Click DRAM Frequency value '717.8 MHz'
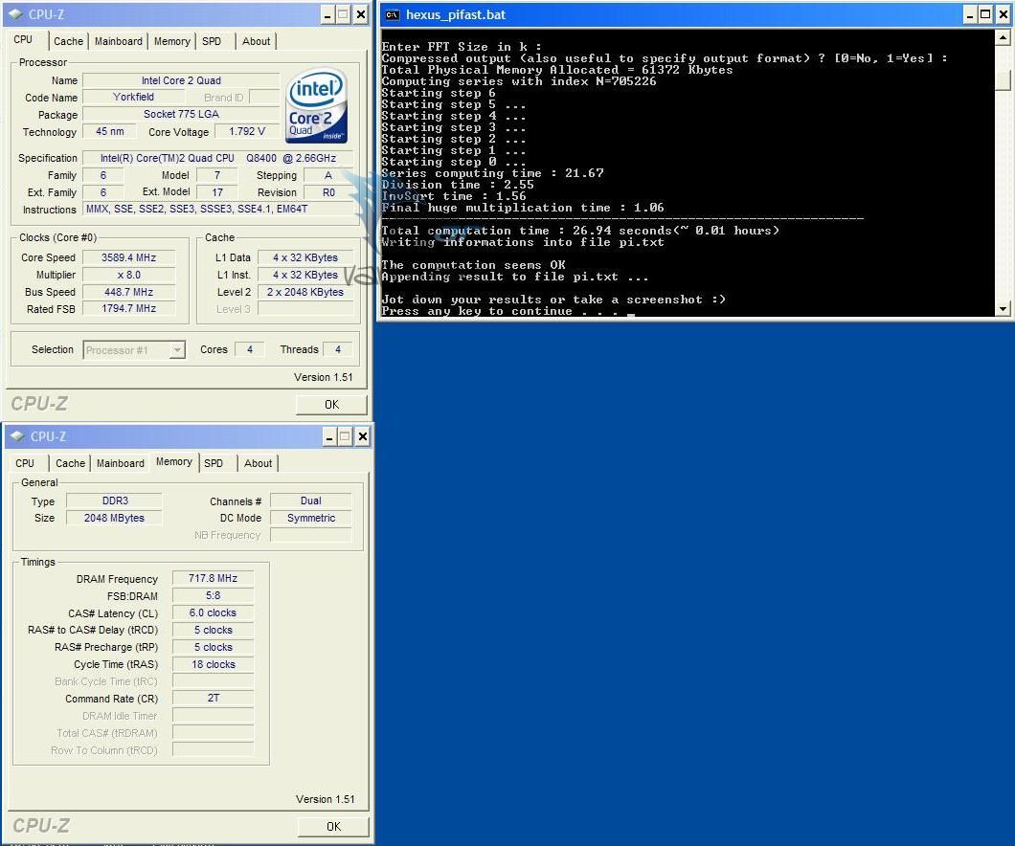Viewport: 1015px width, 846px height. (213, 578)
